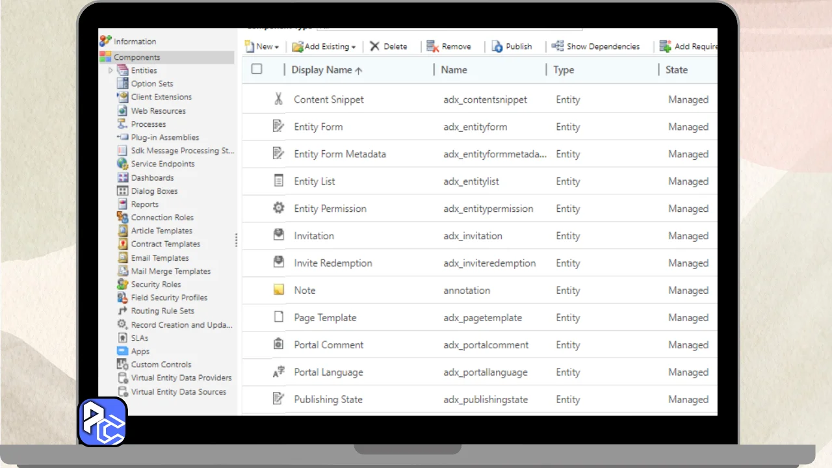This screenshot has height=468, width=832.
Task: Click the Entity Permission gear icon
Action: coord(278,208)
